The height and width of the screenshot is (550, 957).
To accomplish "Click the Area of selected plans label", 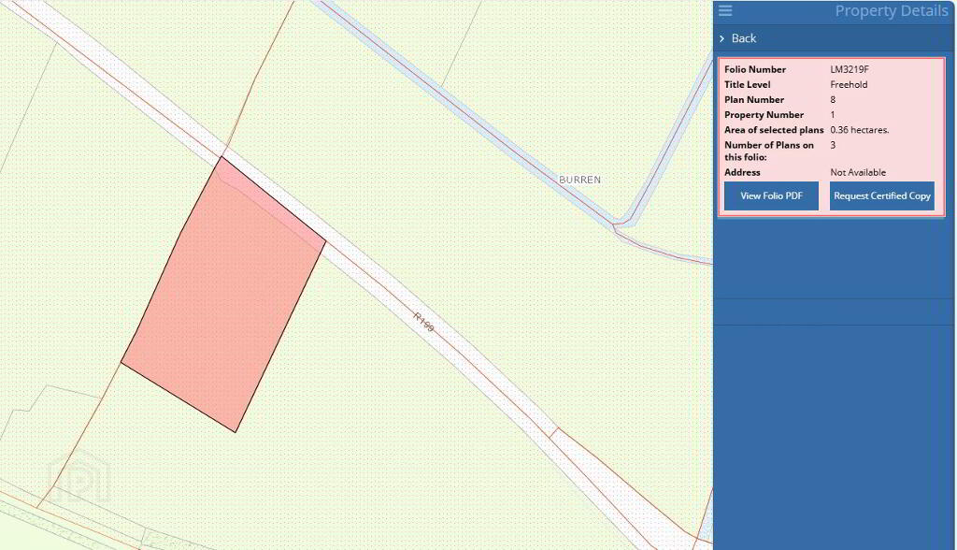I will tap(774, 130).
